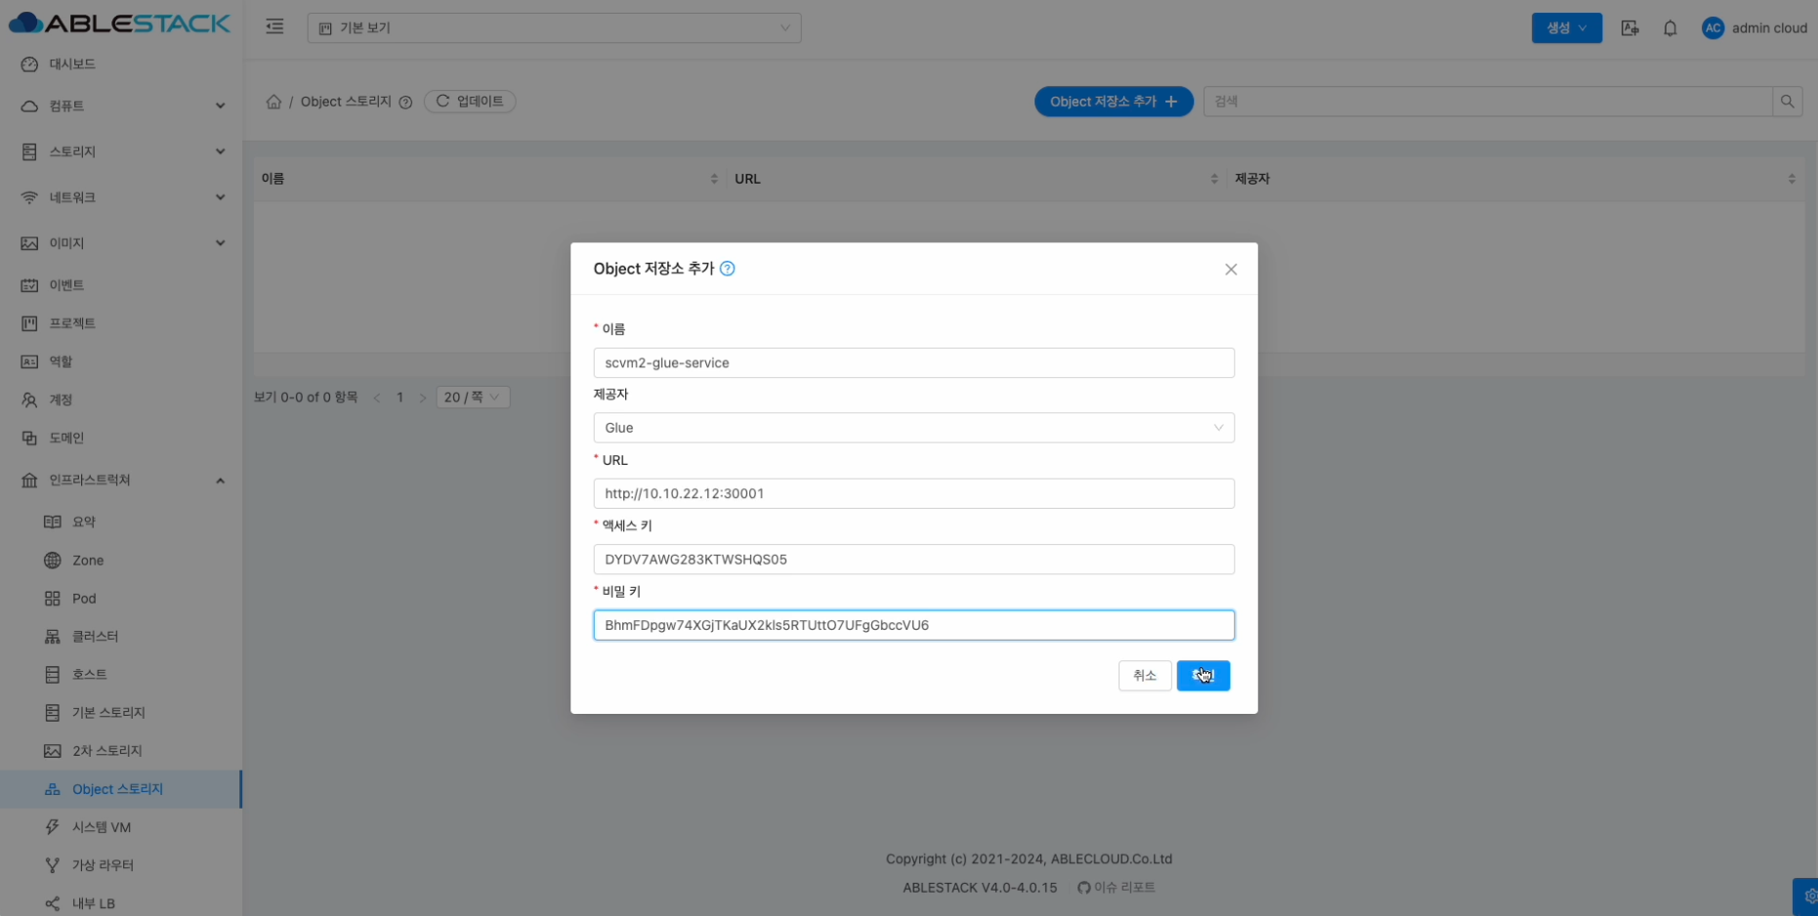Viewport: 1818px width, 916px height.
Task: Open 기본 스토리지 in the sidebar
Action: point(121,712)
